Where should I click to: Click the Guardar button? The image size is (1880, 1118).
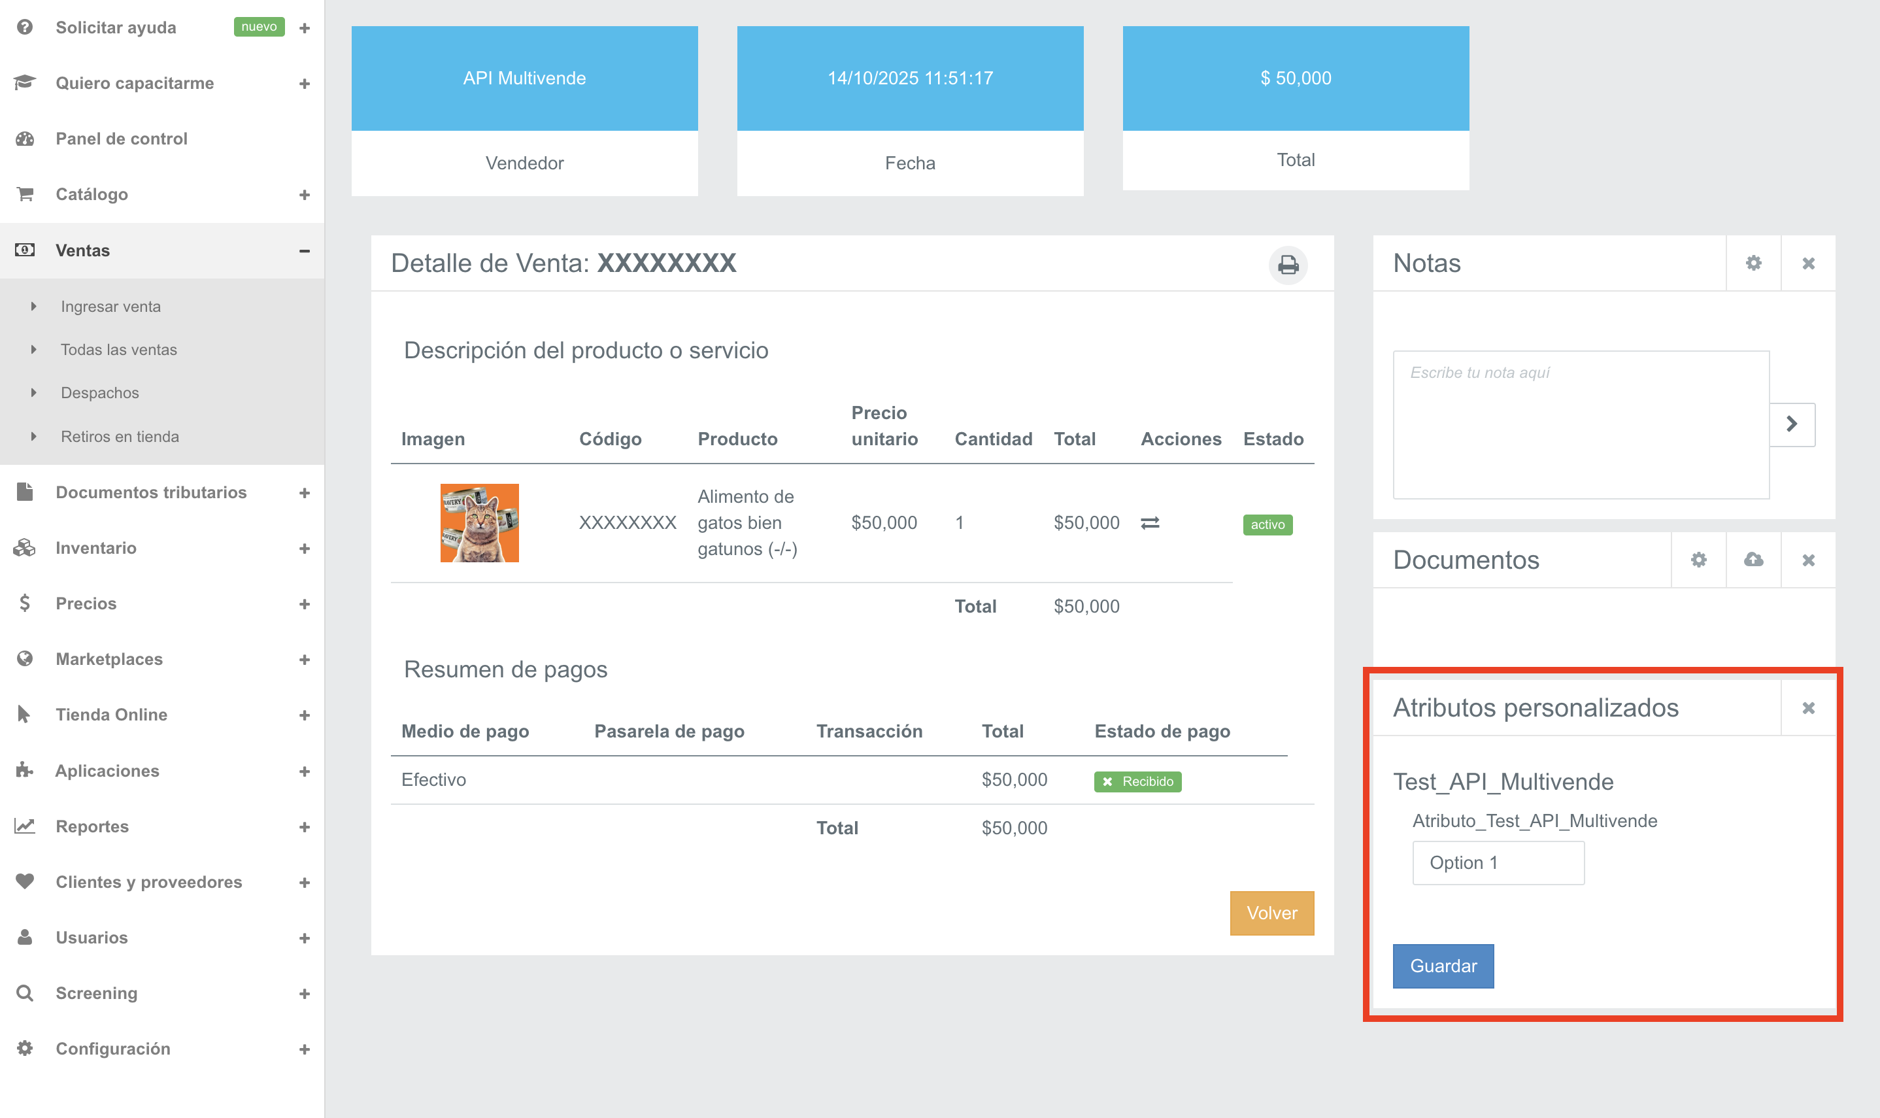[x=1443, y=965]
